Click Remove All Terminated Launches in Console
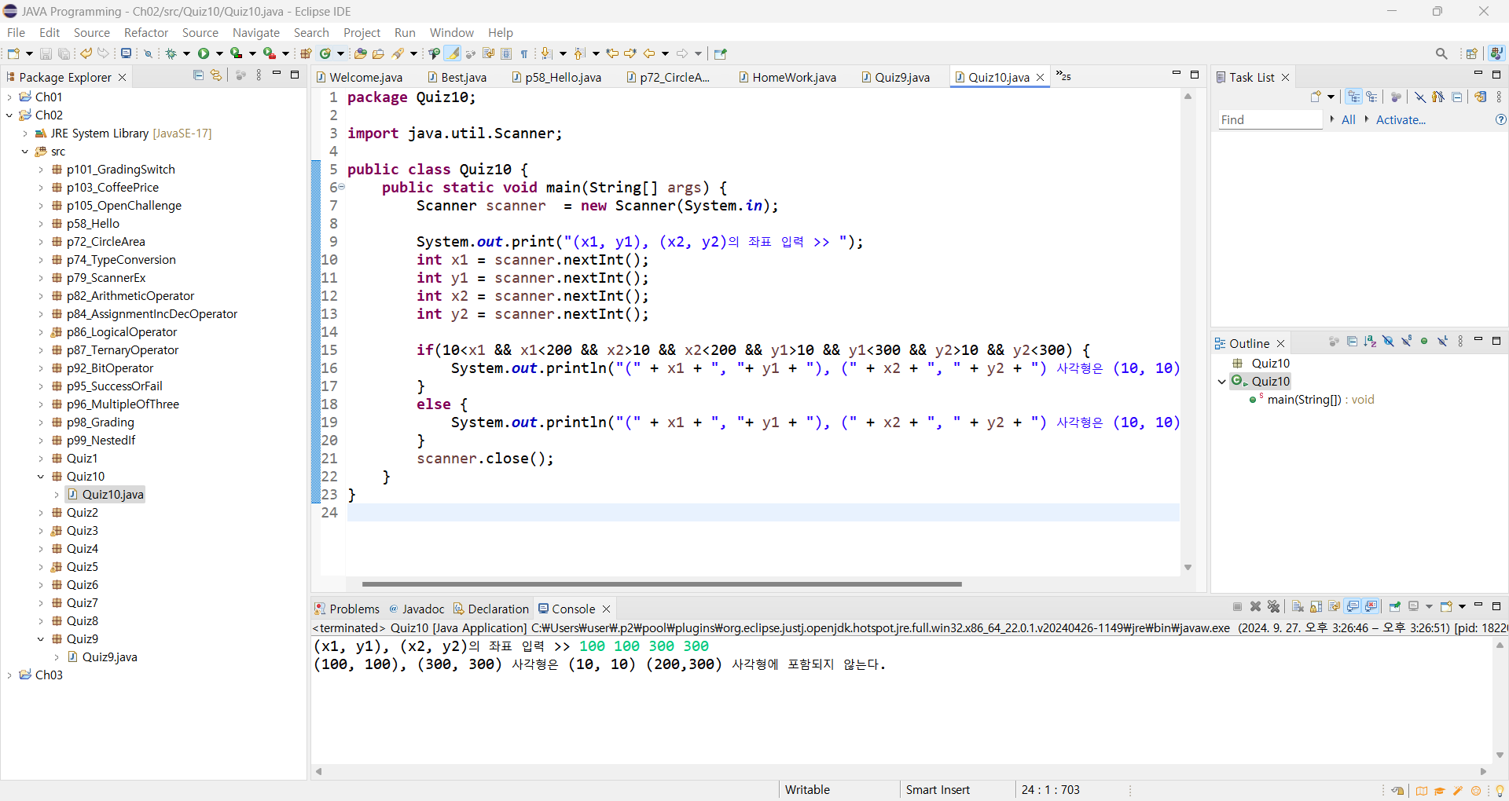Viewport: 1509px width, 801px height. (1274, 606)
